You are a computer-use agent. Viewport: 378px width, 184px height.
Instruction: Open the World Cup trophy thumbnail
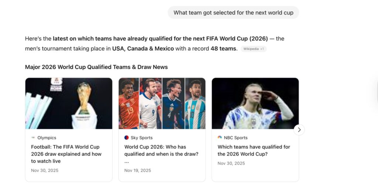[x=69, y=103]
